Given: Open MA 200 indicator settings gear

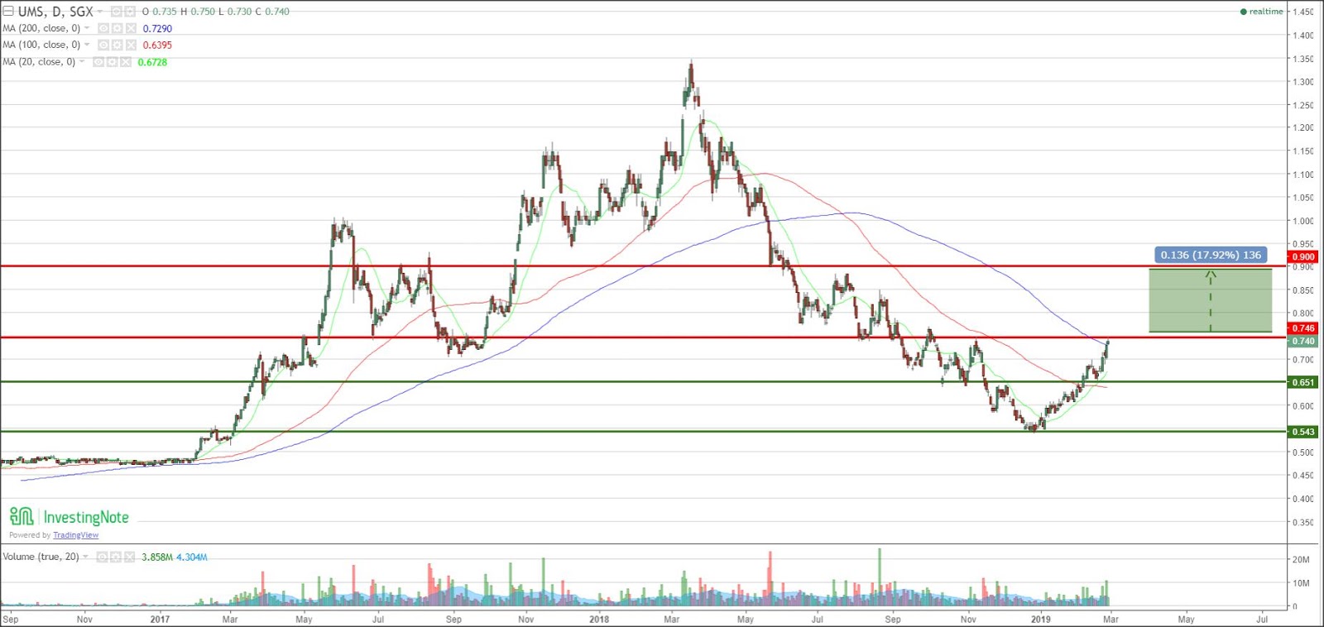Looking at the screenshot, I should [117, 28].
